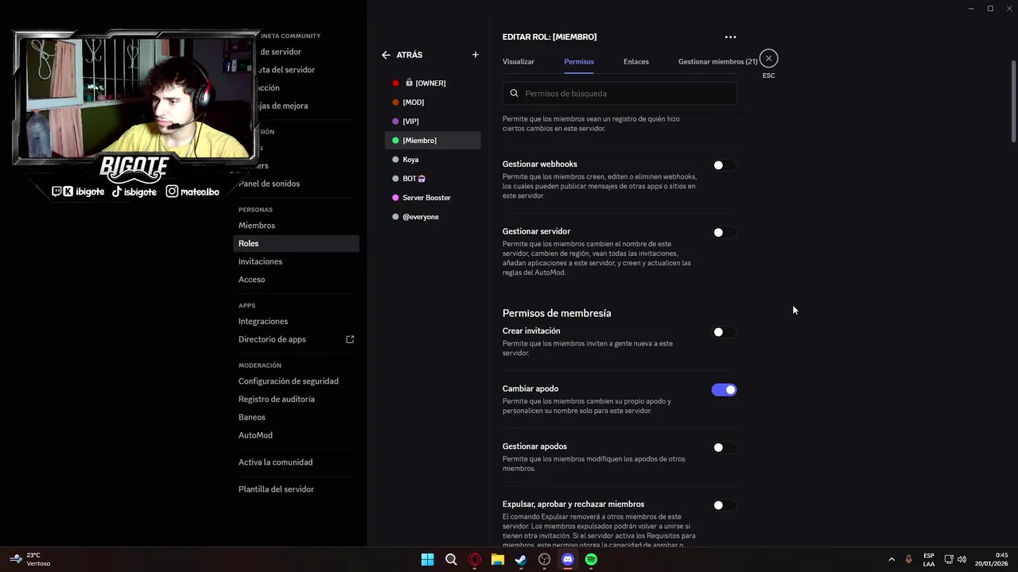Enable Crear invitación permission
Viewport: 1018px width, 572px height.
[x=724, y=332]
